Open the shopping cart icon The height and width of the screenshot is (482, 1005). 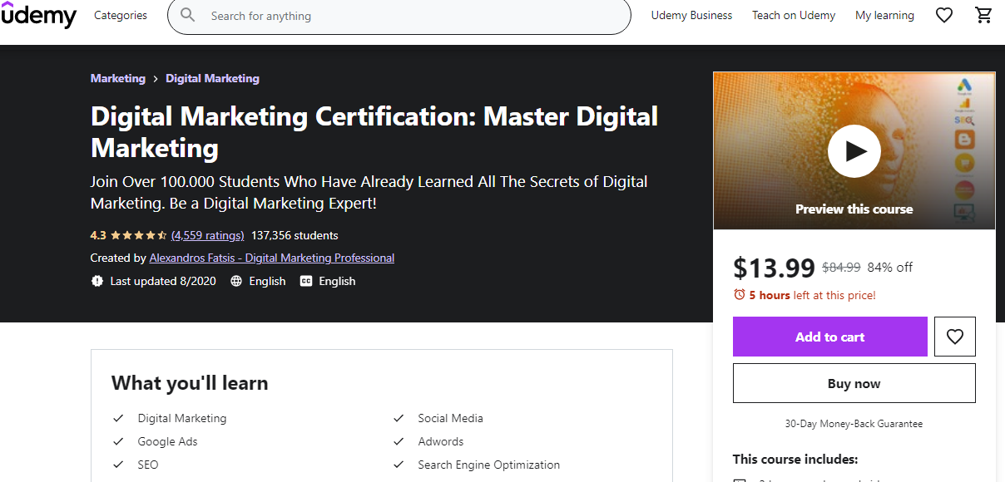tap(983, 15)
